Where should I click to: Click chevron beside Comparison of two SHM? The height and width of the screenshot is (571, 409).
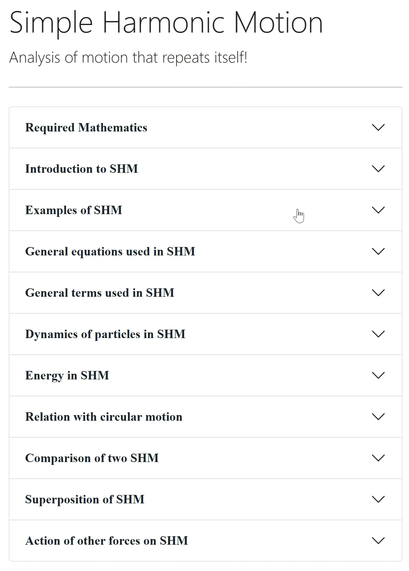click(378, 458)
